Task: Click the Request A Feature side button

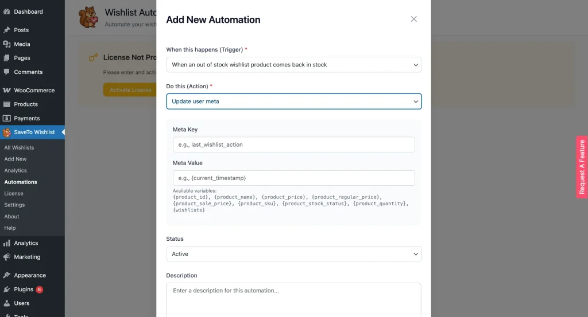Action: tap(582, 167)
